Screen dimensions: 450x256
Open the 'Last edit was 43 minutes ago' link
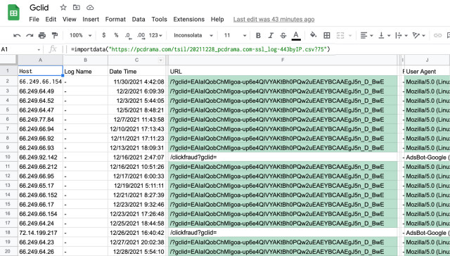point(274,19)
